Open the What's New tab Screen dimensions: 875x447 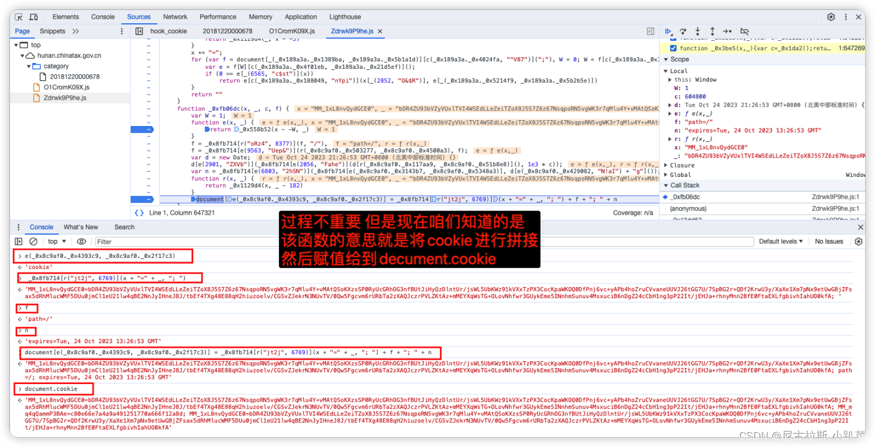(80, 227)
